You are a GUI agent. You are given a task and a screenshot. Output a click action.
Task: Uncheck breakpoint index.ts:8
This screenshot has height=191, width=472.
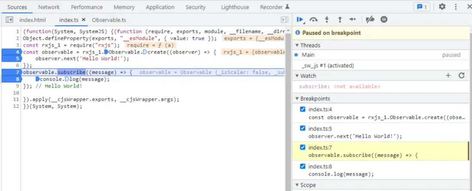pos(303,167)
